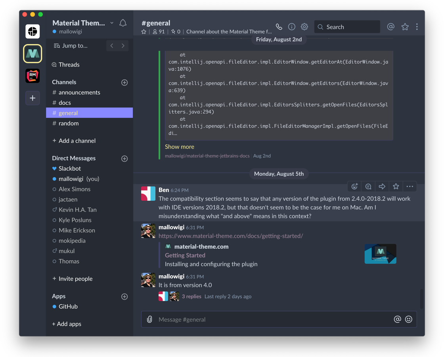This screenshot has width=444, height=357.
Task: View pinned items count in header
Action: [176, 32]
